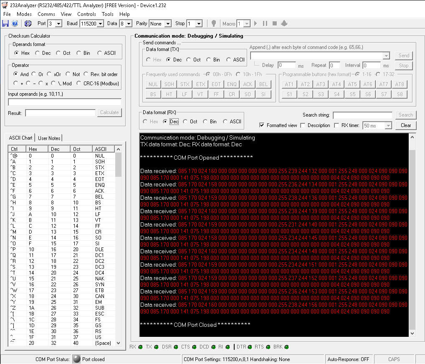The image size is (425, 364).
Task: Open the Data bits dropdown
Action: [129, 23]
